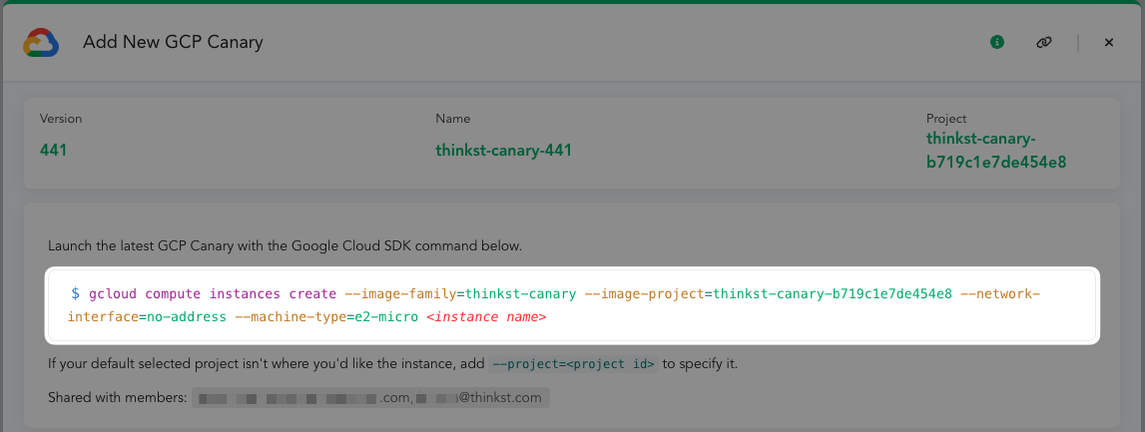Select the version number 441
The width and height of the screenshot is (1145, 432).
[x=53, y=151]
